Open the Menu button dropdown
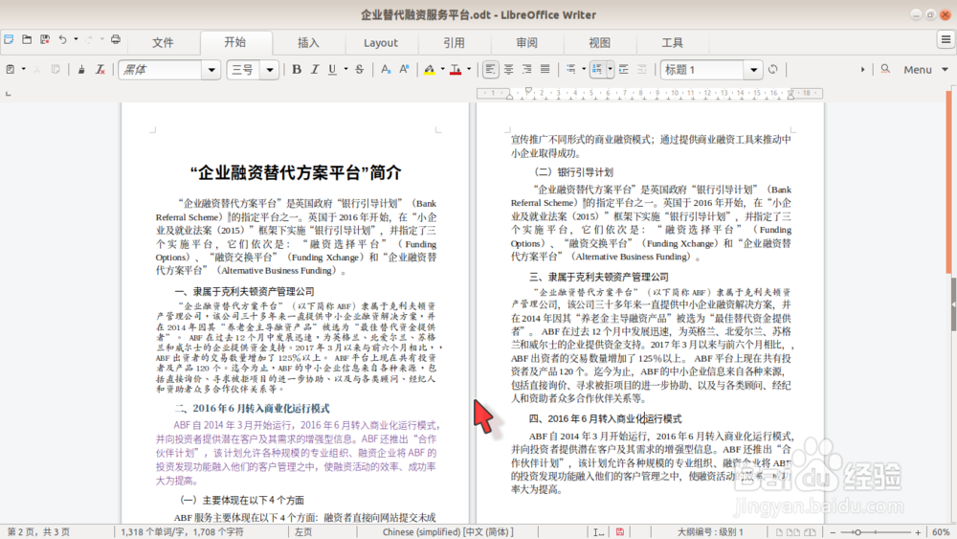957x539 pixels. (x=925, y=70)
